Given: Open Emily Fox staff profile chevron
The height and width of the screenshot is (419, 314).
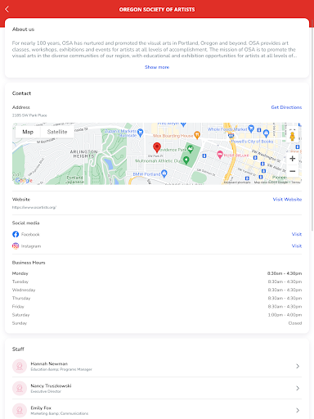Looking at the screenshot, I should [x=298, y=410].
